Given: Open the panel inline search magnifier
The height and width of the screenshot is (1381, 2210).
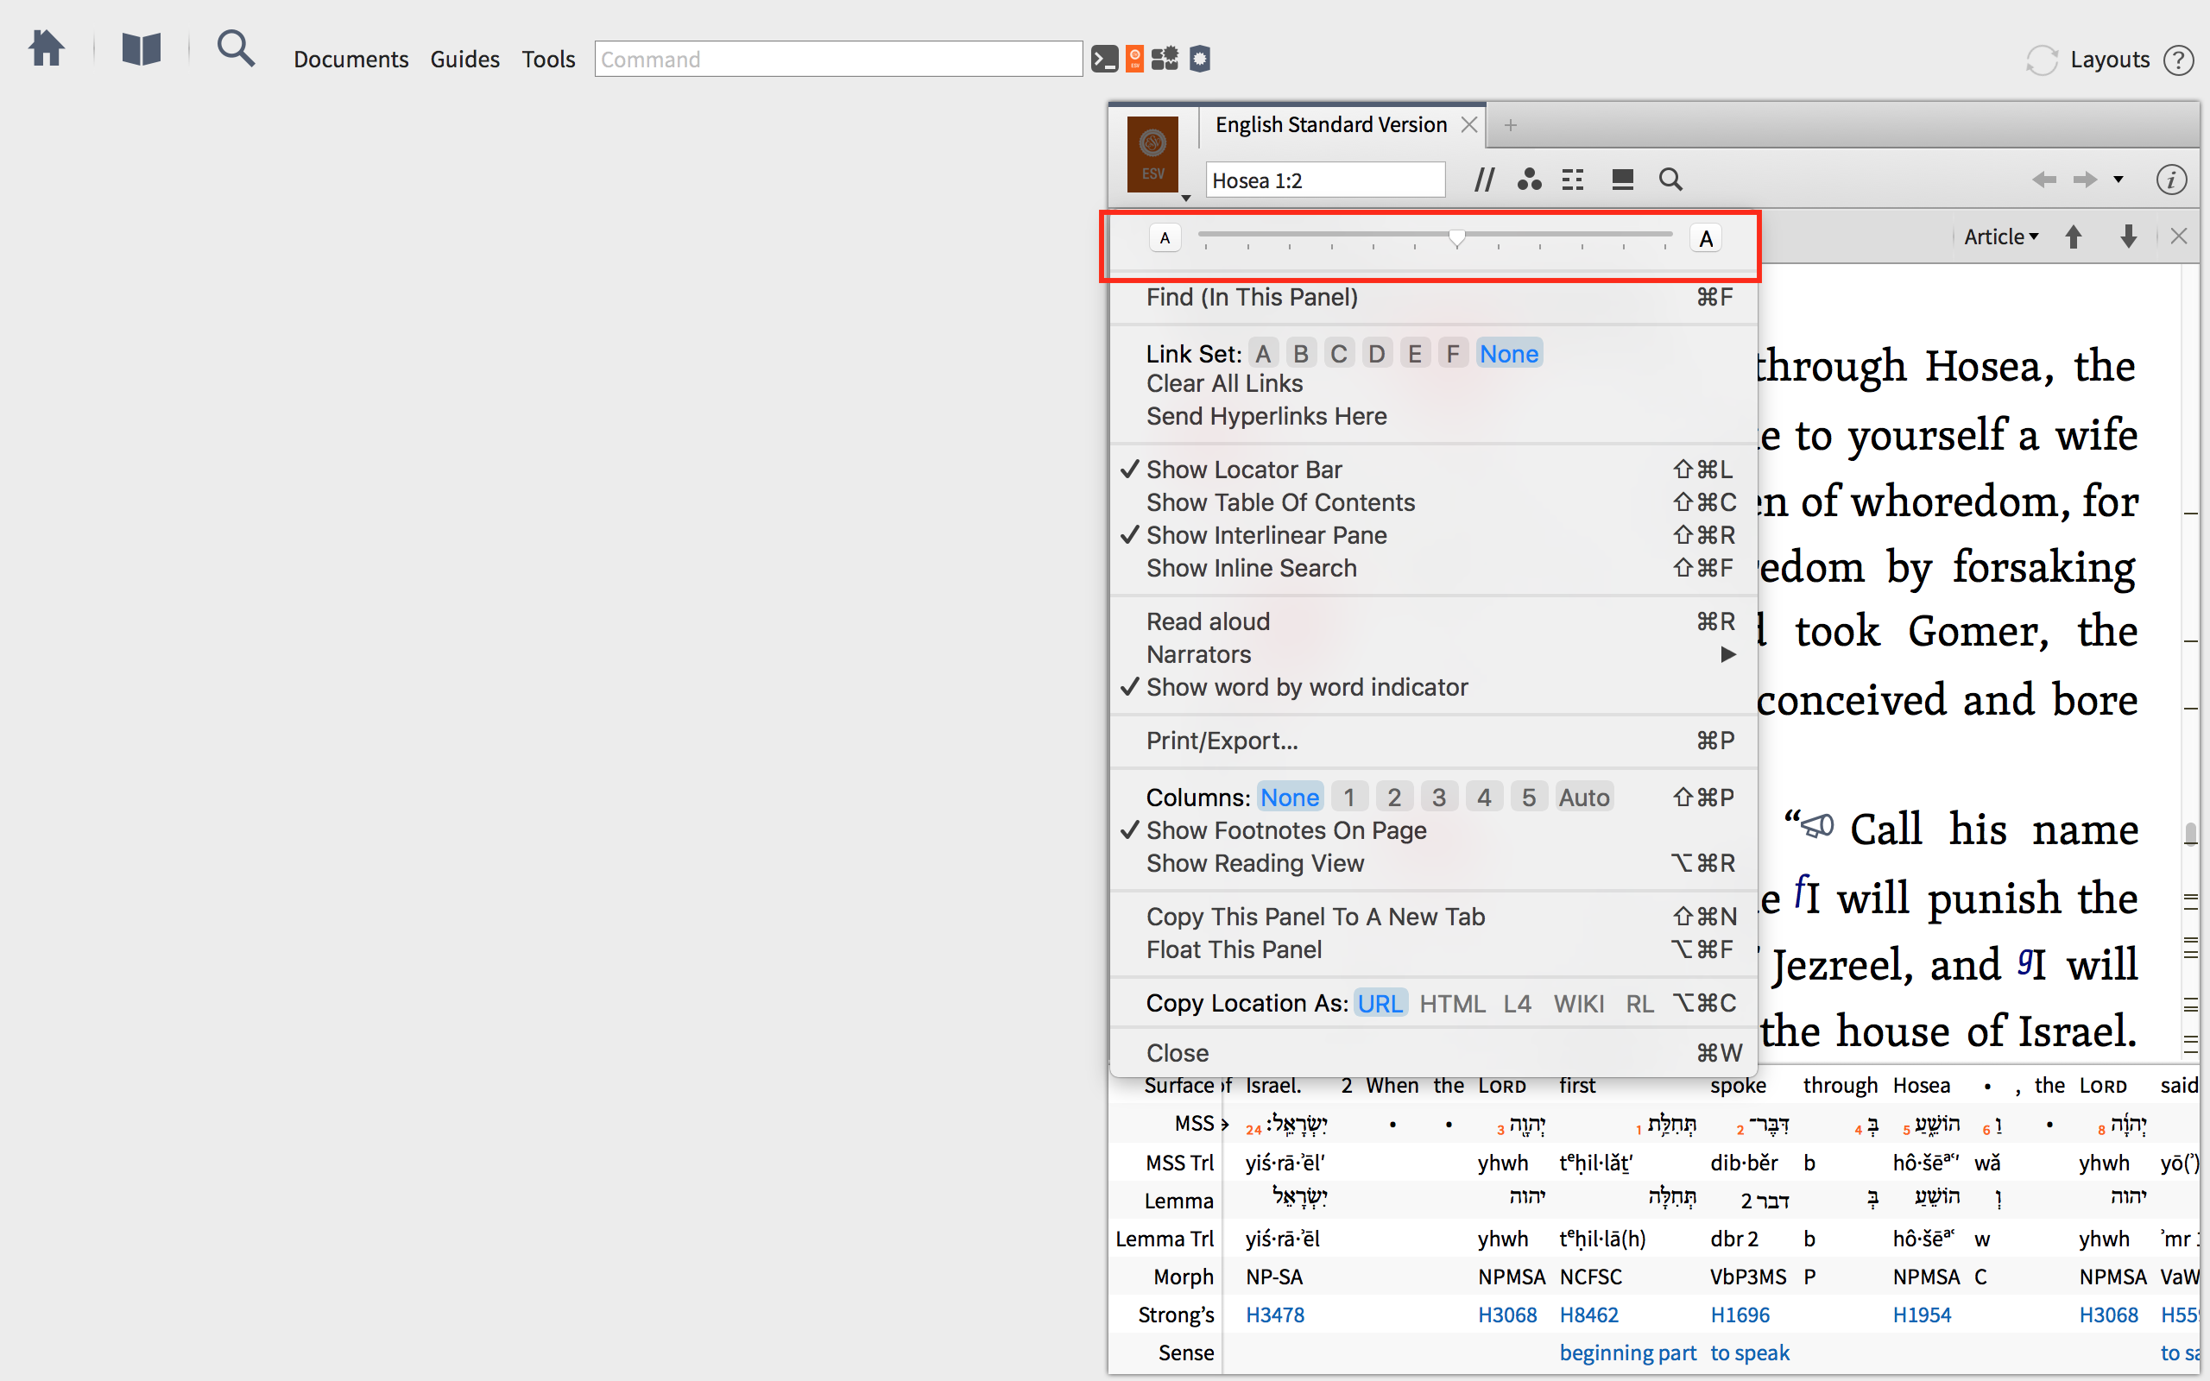Looking at the screenshot, I should pyautogui.click(x=1670, y=180).
